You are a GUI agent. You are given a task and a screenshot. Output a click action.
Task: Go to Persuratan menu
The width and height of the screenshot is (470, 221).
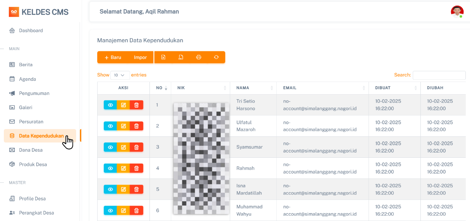[x=31, y=122]
